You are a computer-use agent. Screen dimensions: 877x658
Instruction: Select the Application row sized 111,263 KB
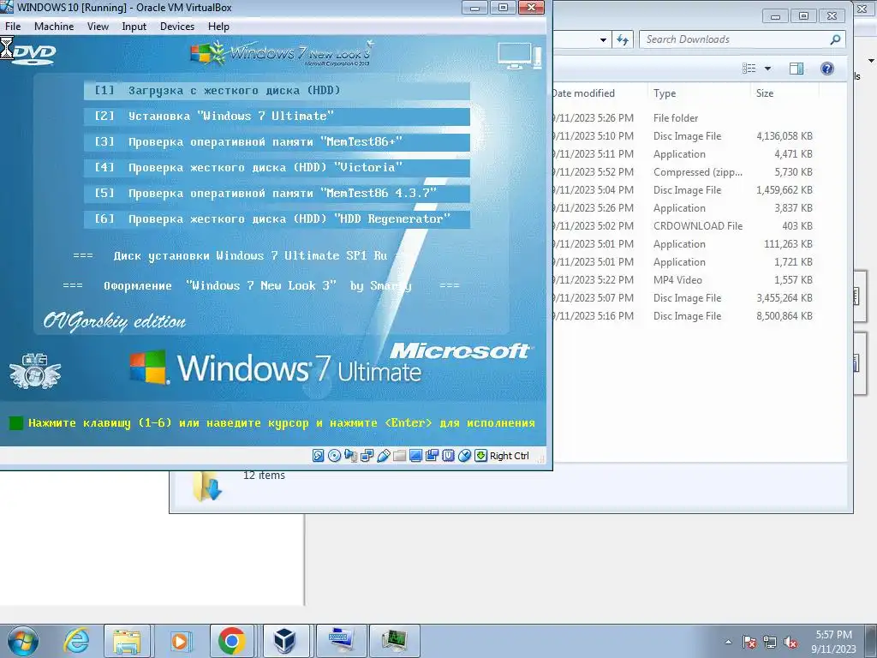685,244
